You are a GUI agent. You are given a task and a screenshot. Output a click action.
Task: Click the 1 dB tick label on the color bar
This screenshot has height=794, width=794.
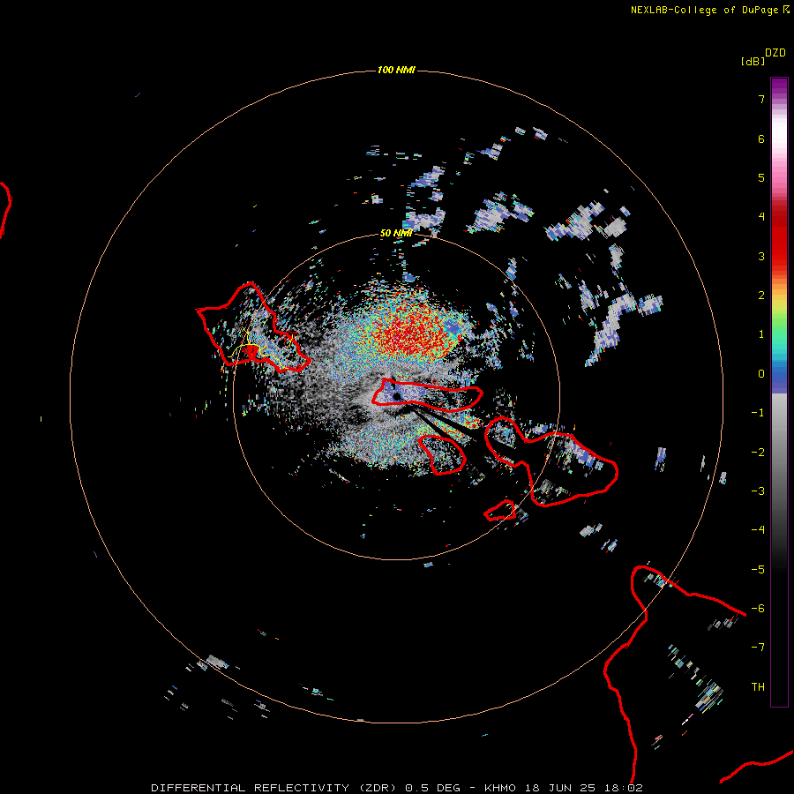761,334
